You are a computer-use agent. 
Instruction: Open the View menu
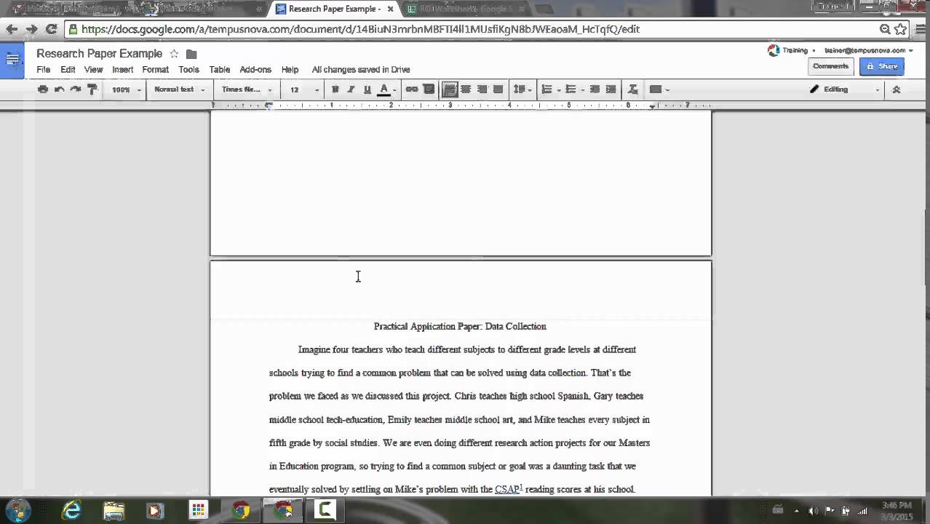(x=93, y=70)
